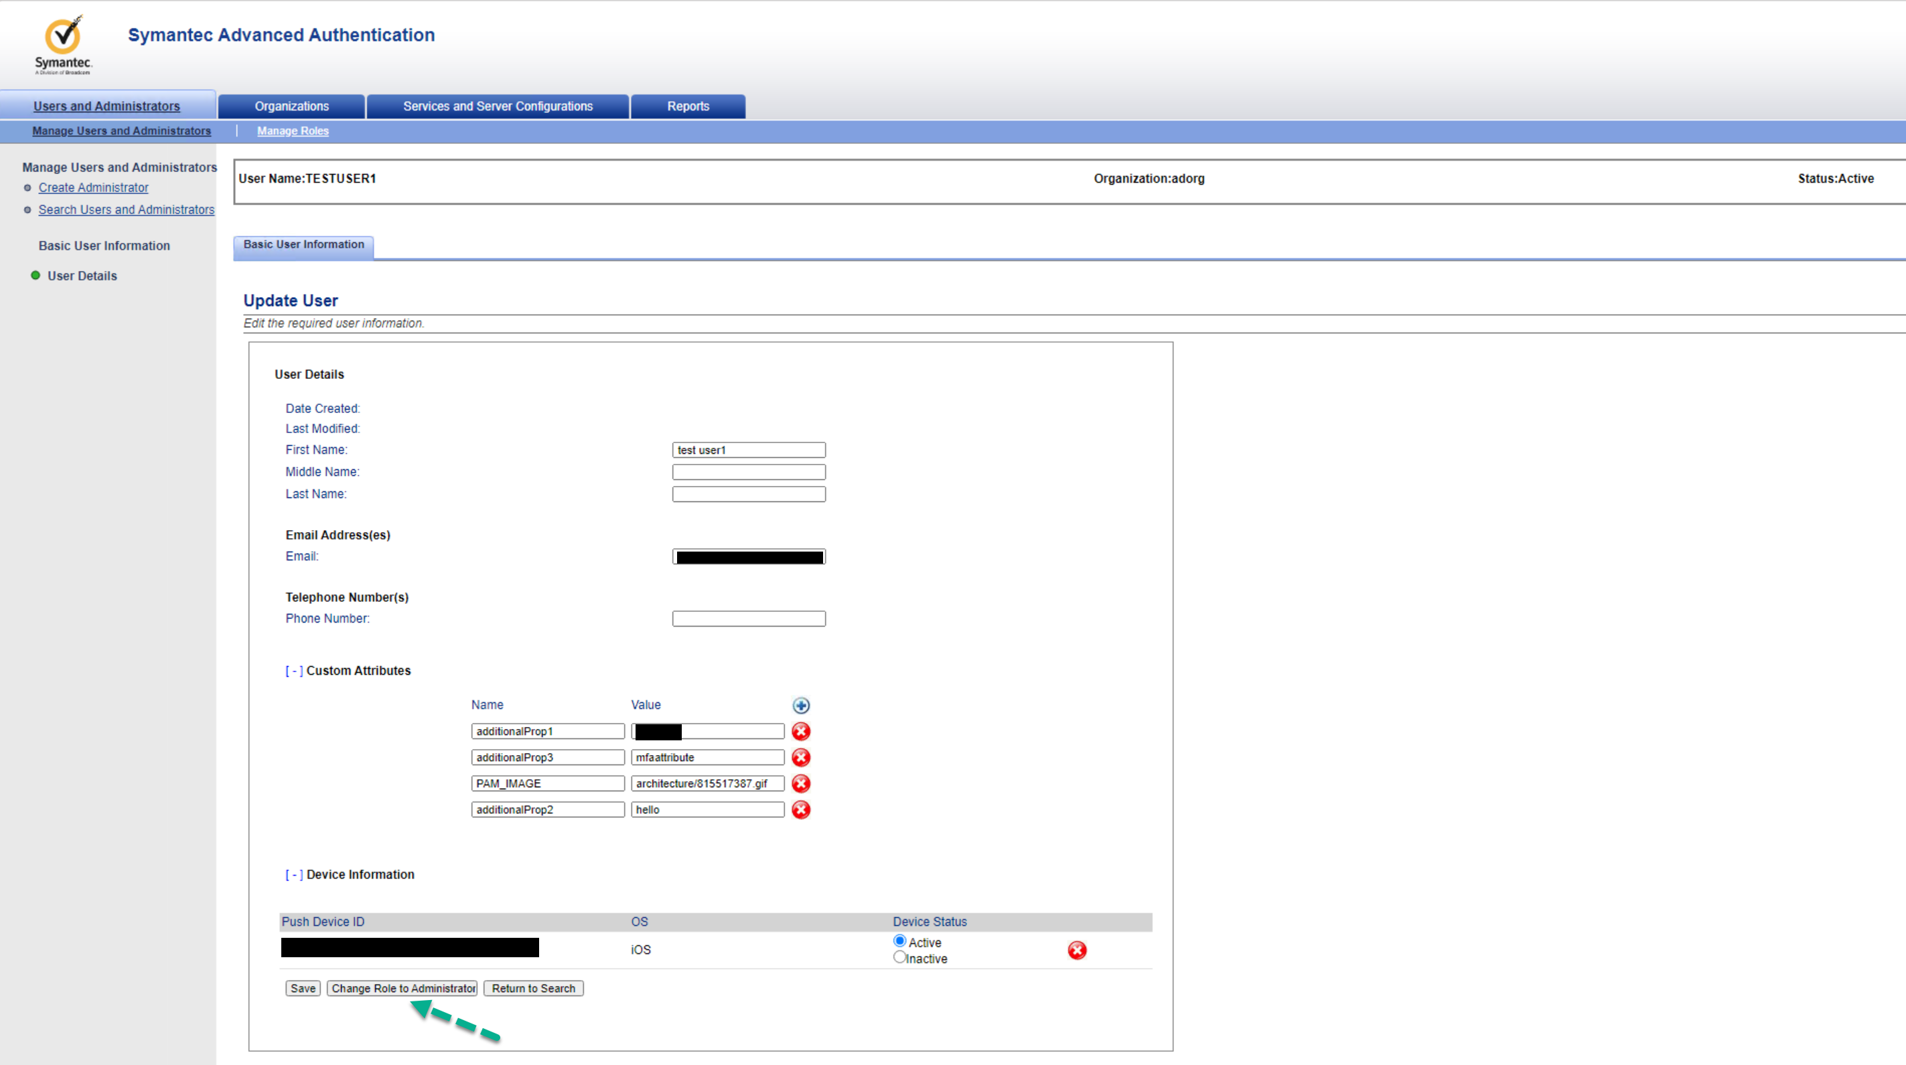Set device status to Active
Screen dimensions: 1906x1065
pos(899,940)
